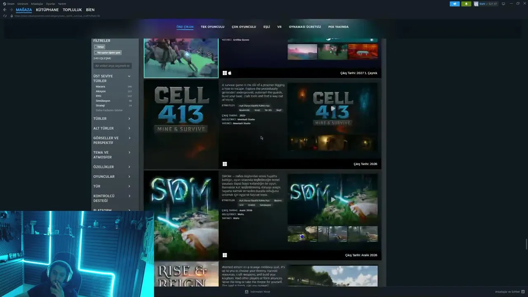528x297 pixels.
Task: Remove the Türkçe filter chip
Action: pyautogui.click(x=99, y=47)
